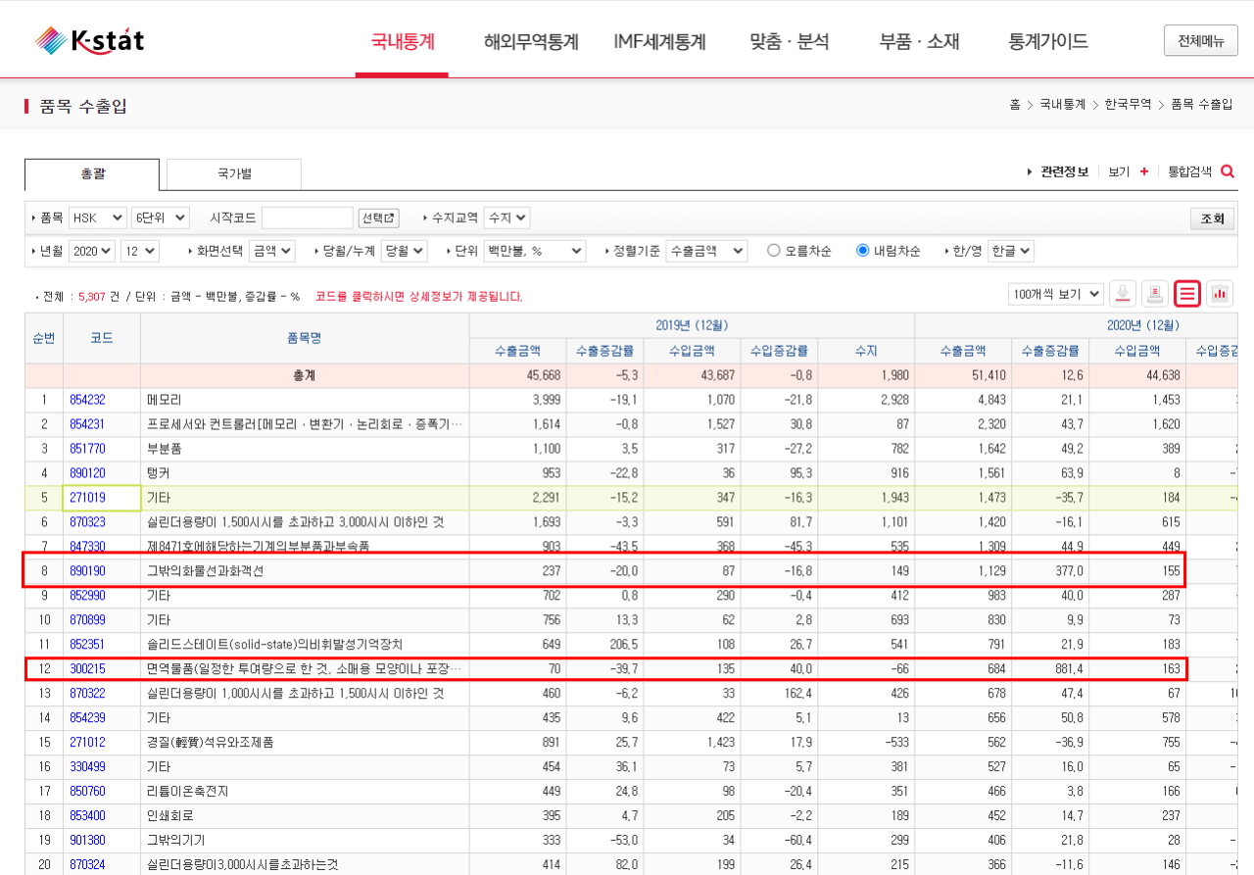Click the red list view icon
The height and width of the screenshot is (875, 1254).
[1187, 293]
